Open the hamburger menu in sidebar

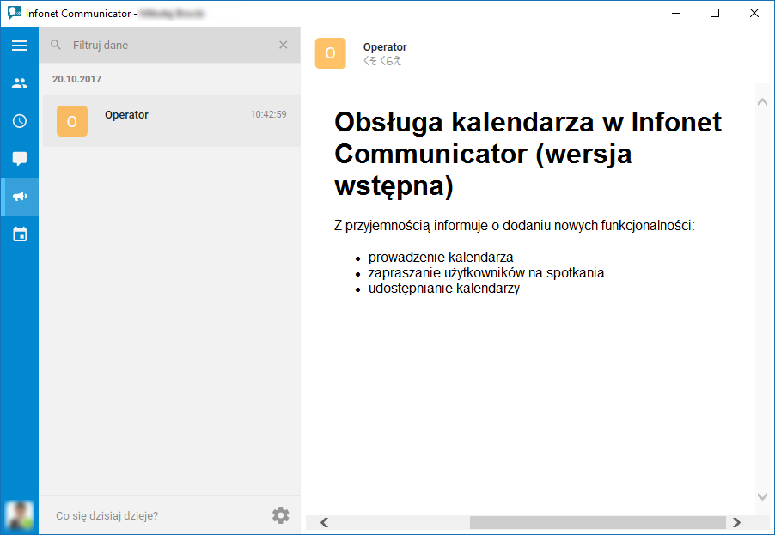click(19, 46)
